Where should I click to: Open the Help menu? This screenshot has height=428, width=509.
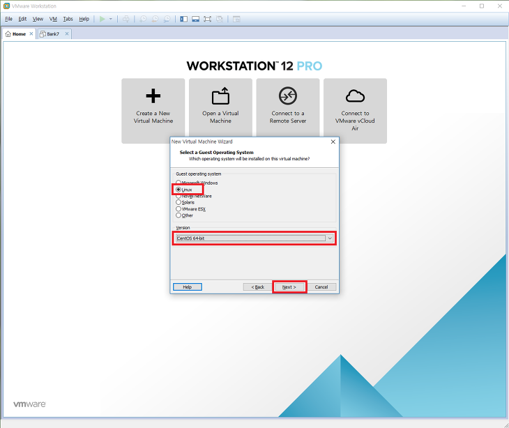click(84, 19)
